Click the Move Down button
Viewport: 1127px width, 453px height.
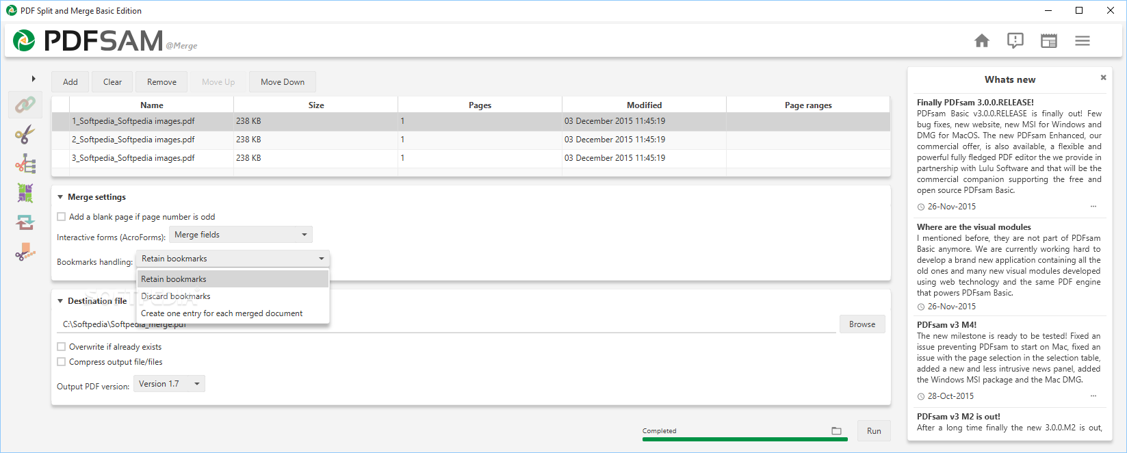tap(283, 82)
